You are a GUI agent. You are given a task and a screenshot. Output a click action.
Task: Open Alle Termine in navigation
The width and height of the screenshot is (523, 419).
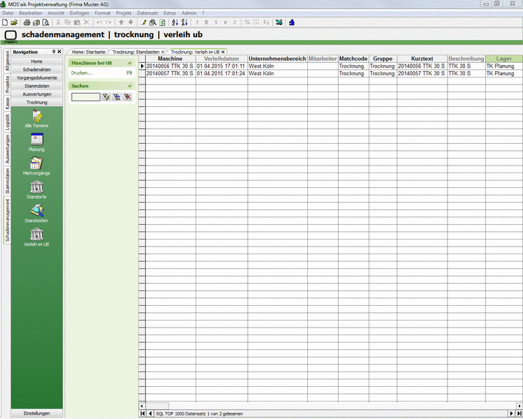[x=37, y=119]
